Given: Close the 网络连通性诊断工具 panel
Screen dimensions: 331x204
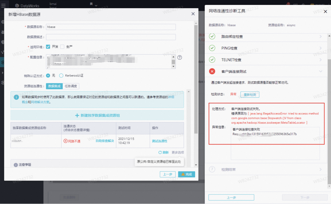Looking at the screenshot, I should tap(325, 11).
